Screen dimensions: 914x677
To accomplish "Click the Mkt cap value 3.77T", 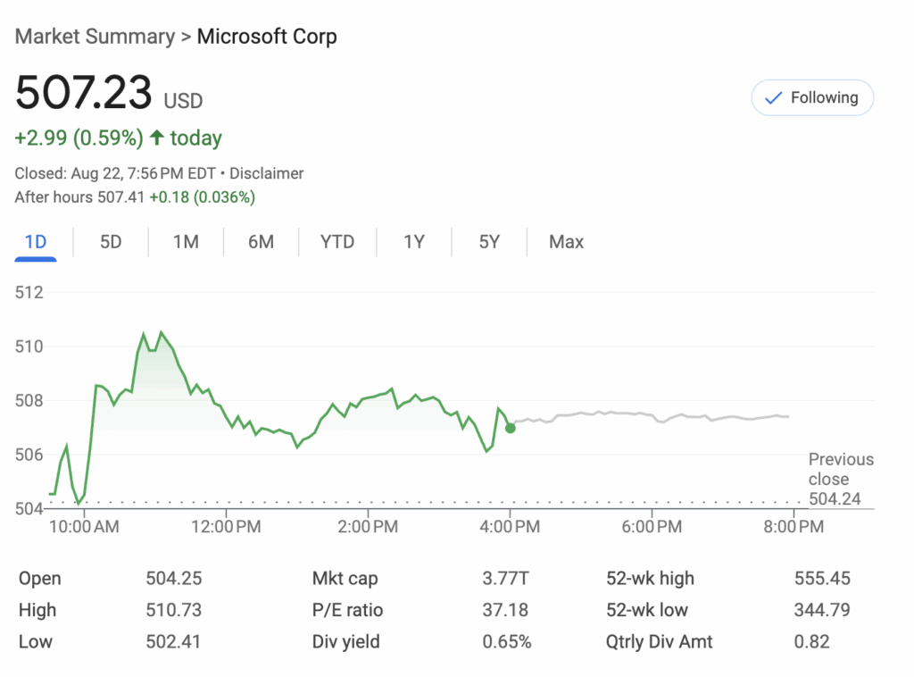I will tap(505, 579).
